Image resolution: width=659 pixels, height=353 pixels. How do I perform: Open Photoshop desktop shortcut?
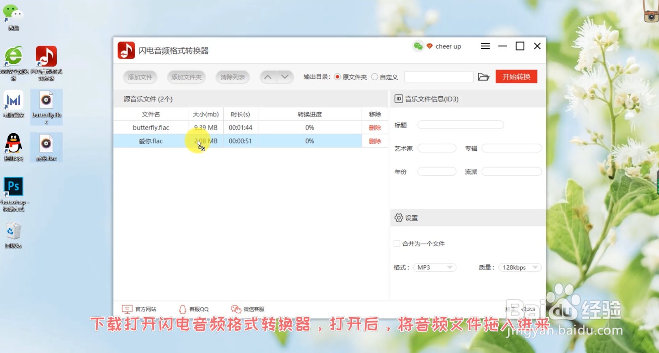click(x=14, y=194)
